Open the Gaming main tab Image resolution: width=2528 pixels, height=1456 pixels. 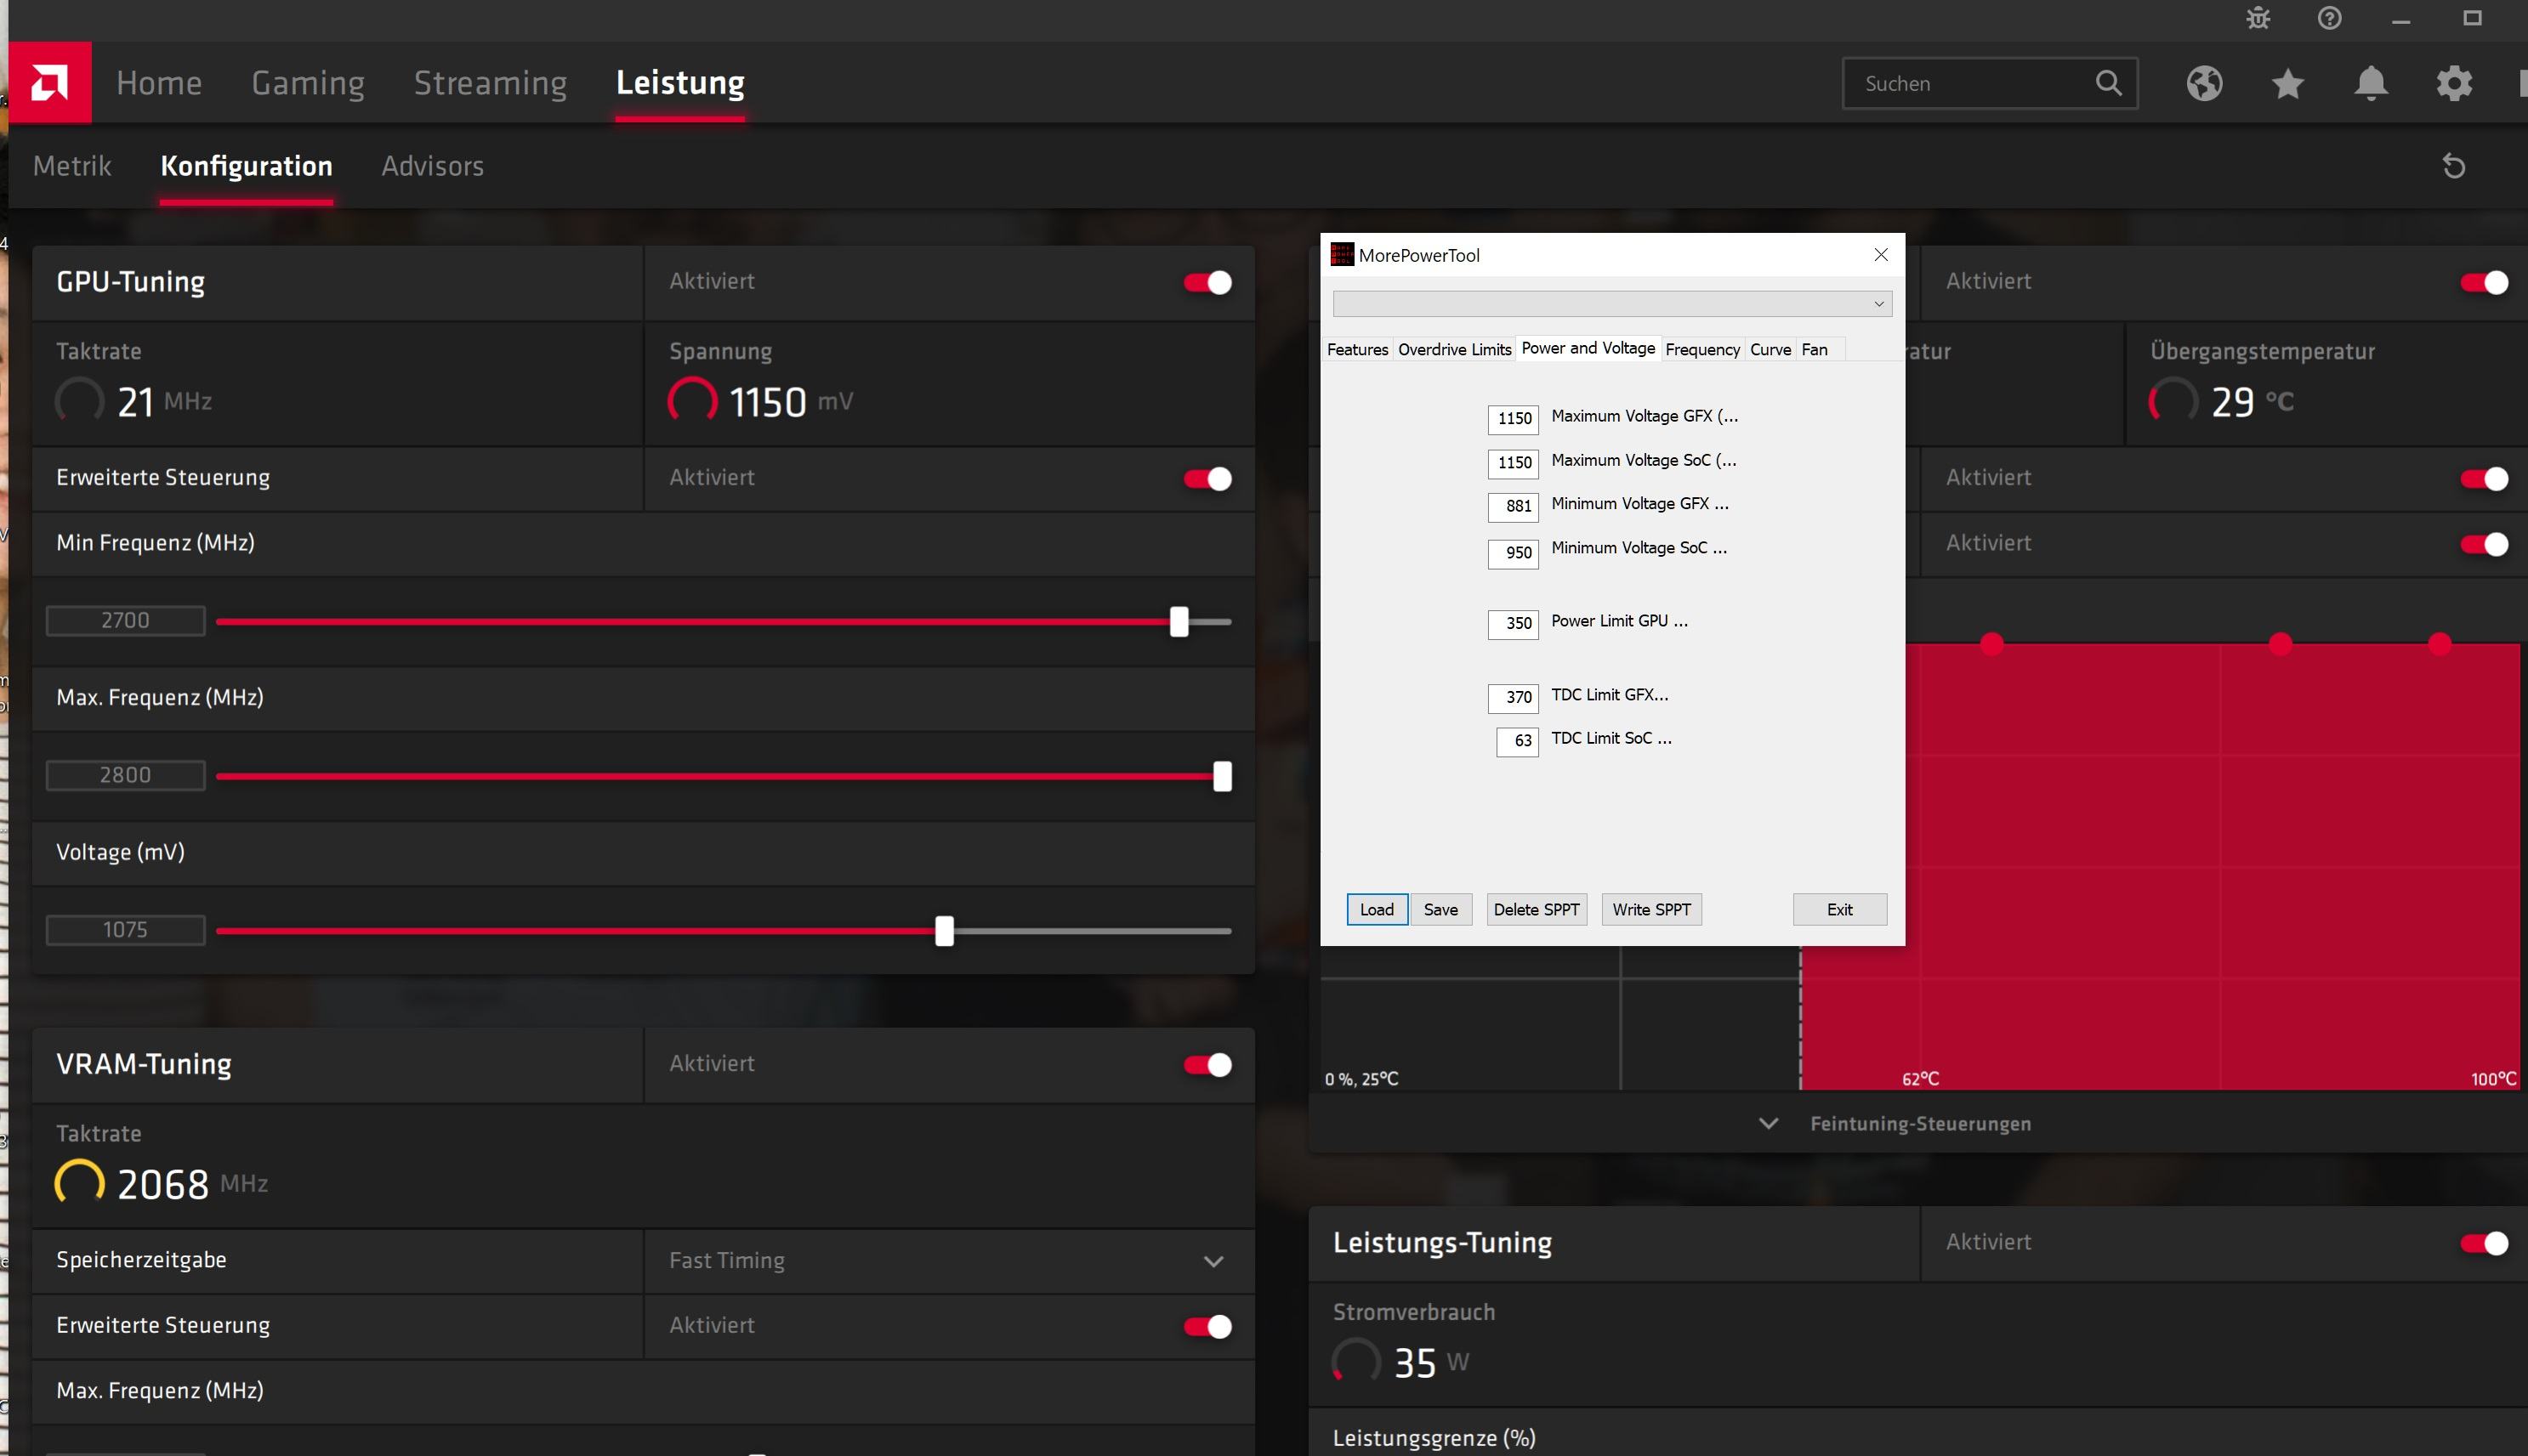(x=307, y=83)
